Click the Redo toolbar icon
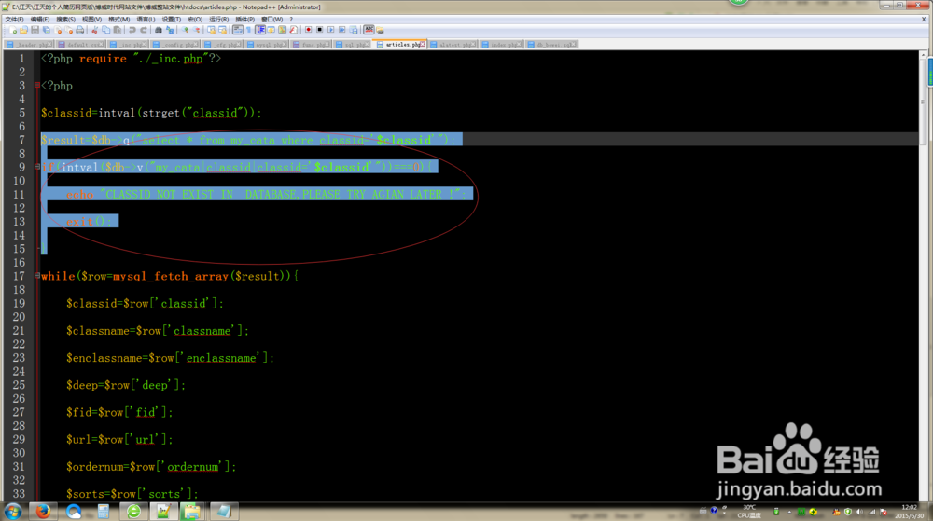This screenshot has width=933, height=521. [x=144, y=30]
